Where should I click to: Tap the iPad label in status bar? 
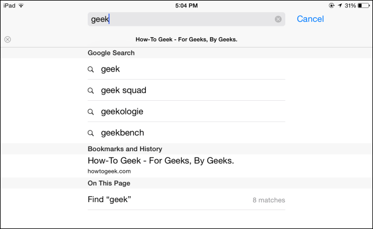(x=9, y=5)
